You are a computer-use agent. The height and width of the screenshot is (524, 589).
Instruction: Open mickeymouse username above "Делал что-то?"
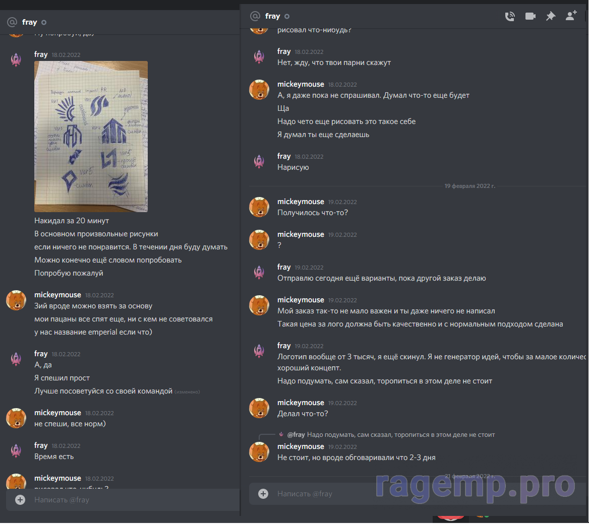point(301,403)
